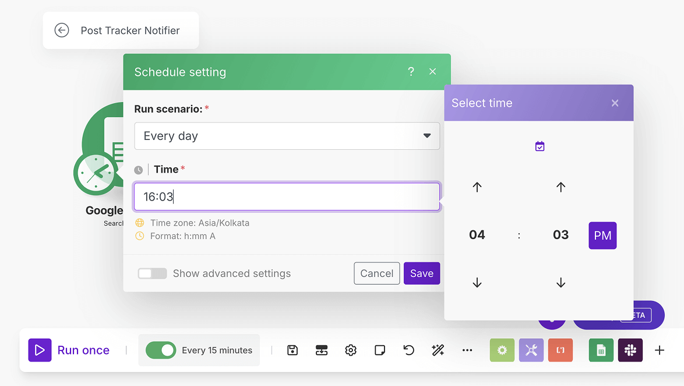The width and height of the screenshot is (684, 386).
Task: Click the more options ellipsis menu
Action: pos(467,350)
